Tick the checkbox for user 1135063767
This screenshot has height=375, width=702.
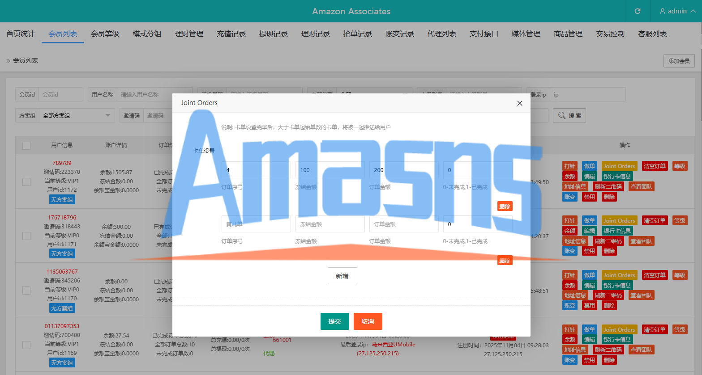click(x=26, y=291)
